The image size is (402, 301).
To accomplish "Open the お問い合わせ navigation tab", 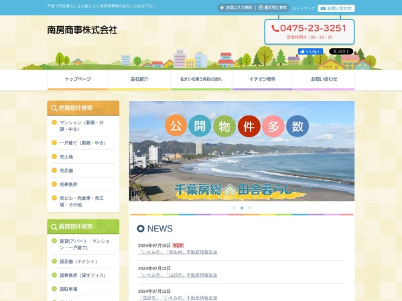I will click(x=324, y=80).
